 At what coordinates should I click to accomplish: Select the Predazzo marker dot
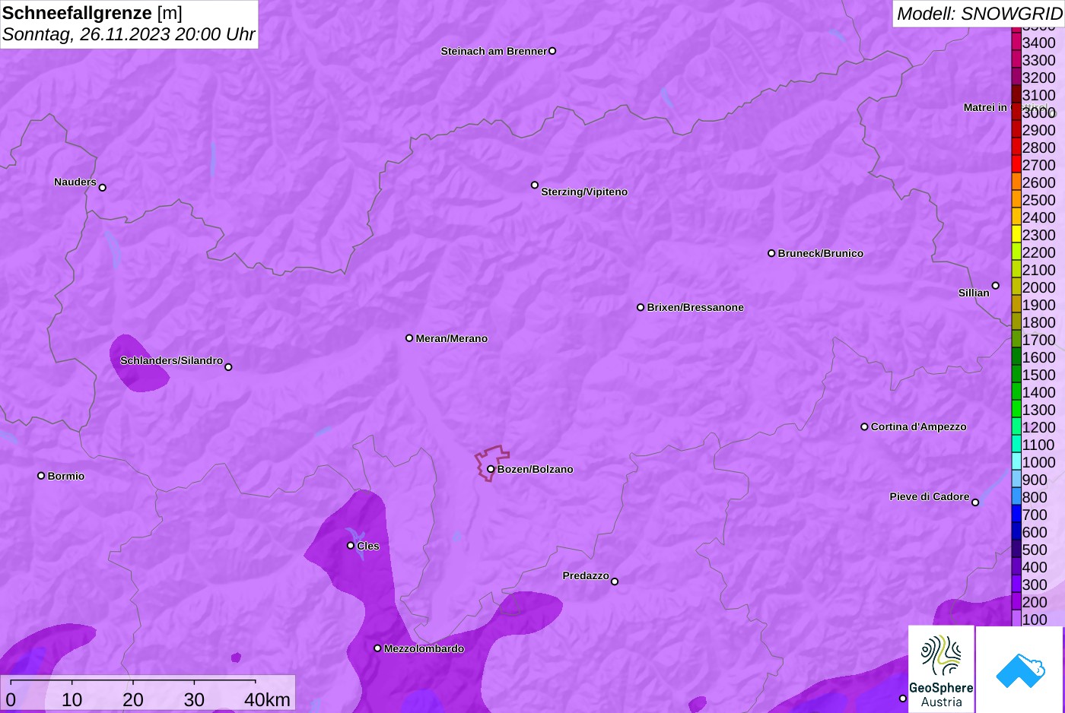[615, 581]
